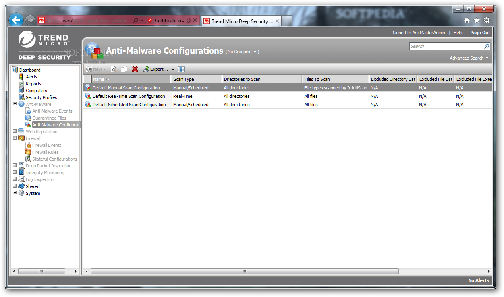Open Reports in the navigation tree
504x297 pixels.
tap(33, 84)
